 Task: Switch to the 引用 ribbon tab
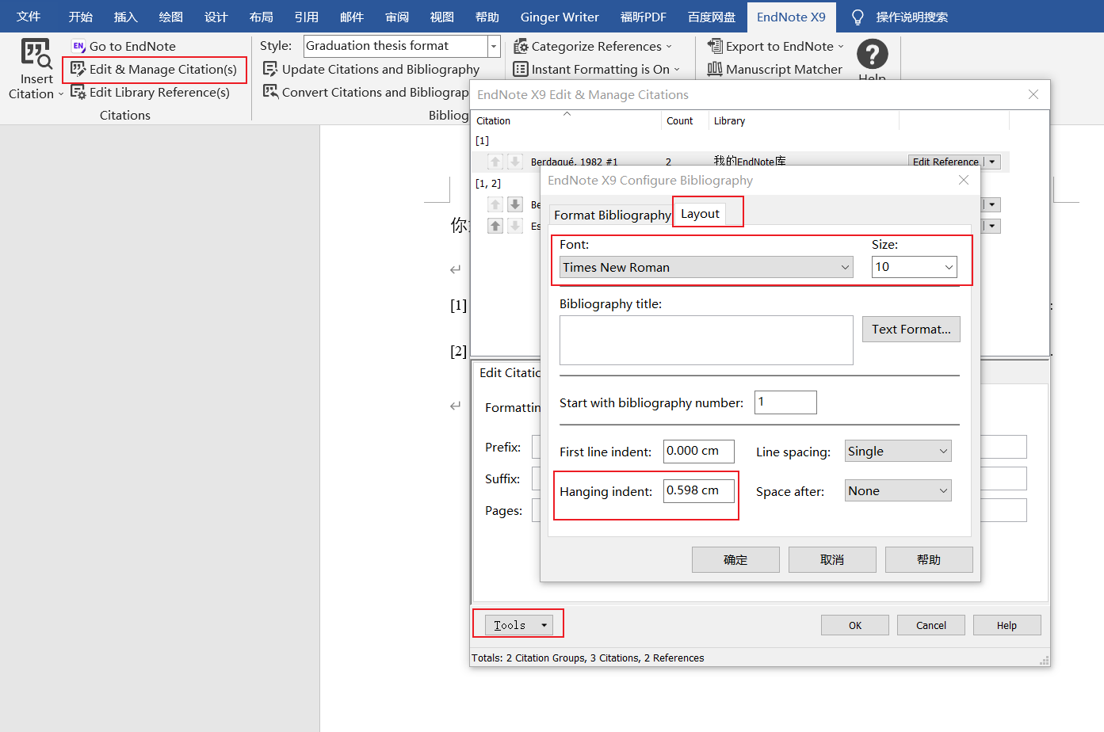(x=307, y=17)
